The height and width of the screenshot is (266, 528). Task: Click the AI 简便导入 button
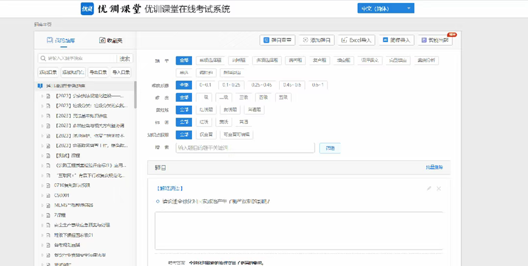click(396, 40)
